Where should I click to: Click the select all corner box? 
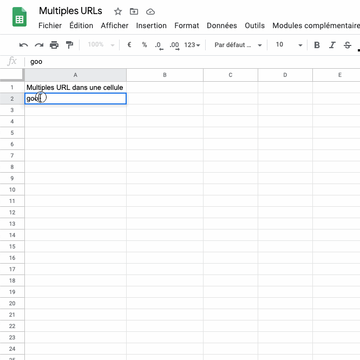(12, 75)
